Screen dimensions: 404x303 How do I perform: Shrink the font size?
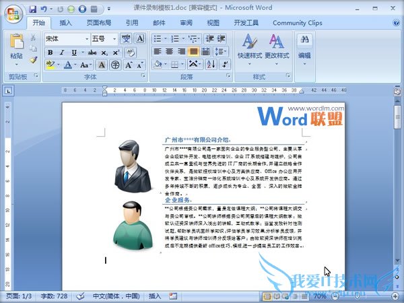(x=140, y=65)
